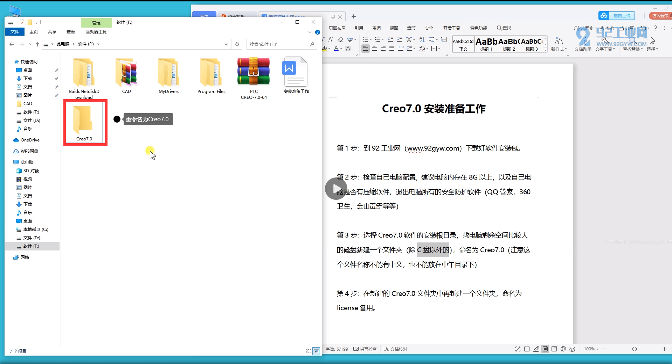Screen dimensions: 672x364
Task: Open font color dropdown arrow
Action: coord(341,49)
